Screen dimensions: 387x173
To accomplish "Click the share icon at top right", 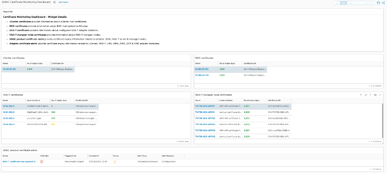I will (x=383, y=3).
